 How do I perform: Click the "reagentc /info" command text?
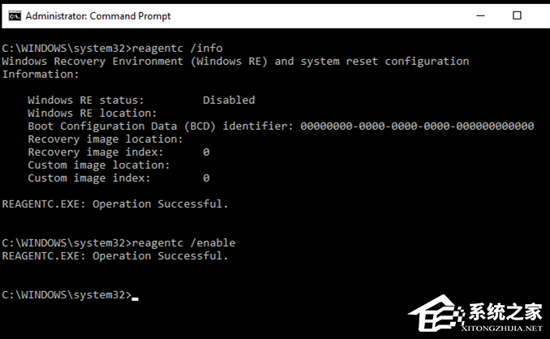point(176,48)
